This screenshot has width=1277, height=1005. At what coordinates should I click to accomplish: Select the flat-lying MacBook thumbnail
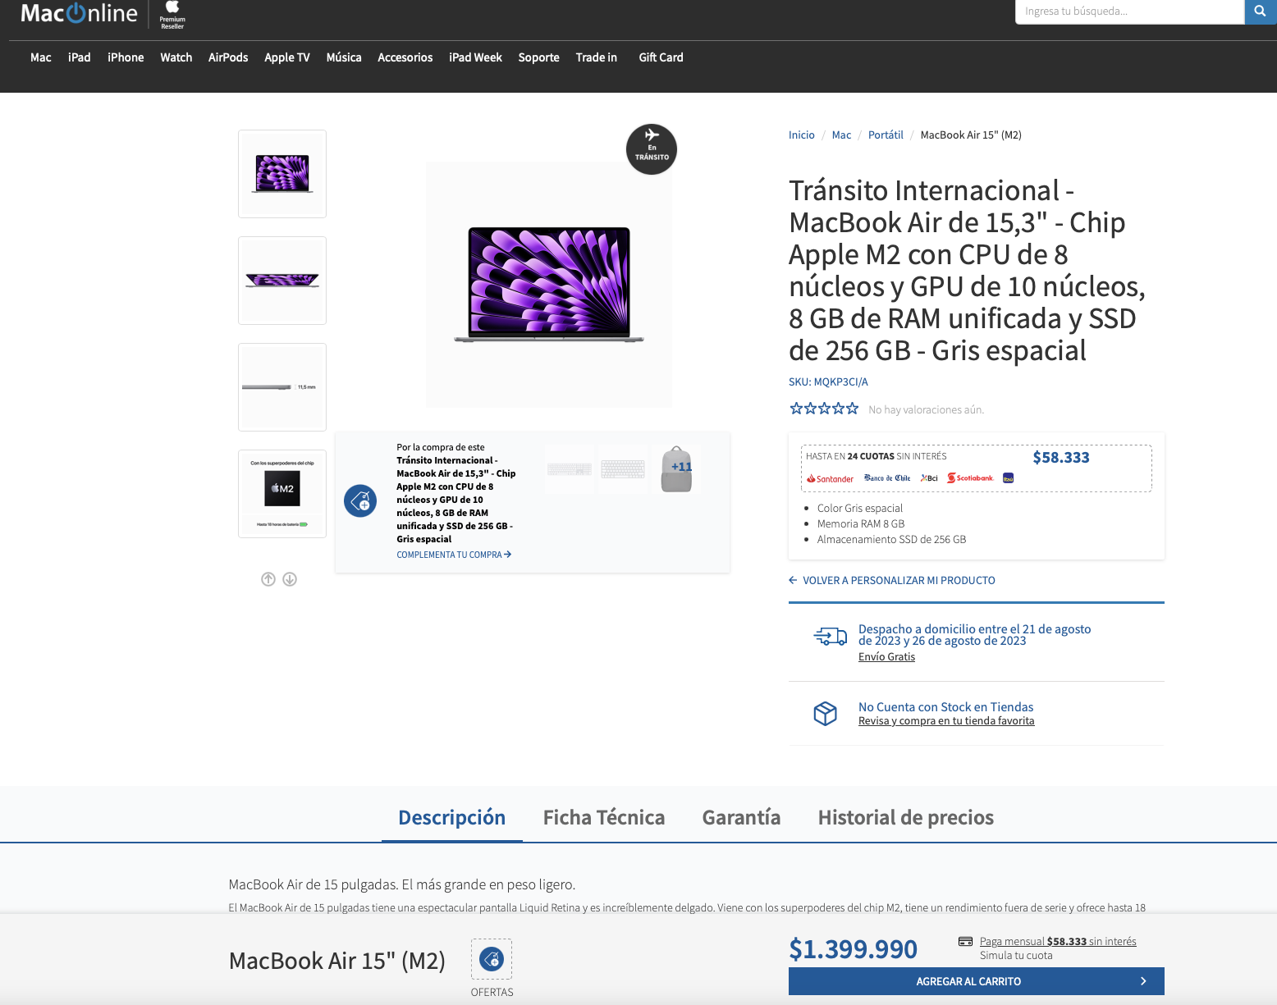[282, 281]
